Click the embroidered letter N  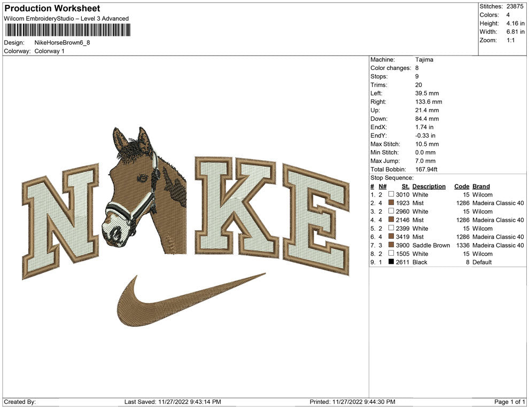[x=61, y=221]
